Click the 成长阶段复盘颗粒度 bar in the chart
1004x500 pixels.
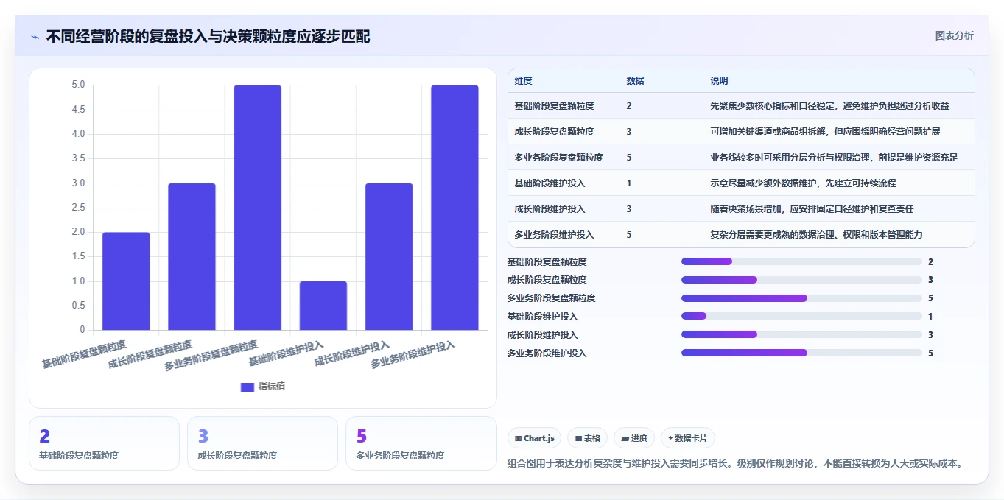tap(192, 256)
